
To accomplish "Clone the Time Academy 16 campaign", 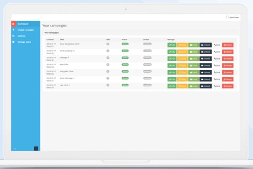I will tap(182, 52).
